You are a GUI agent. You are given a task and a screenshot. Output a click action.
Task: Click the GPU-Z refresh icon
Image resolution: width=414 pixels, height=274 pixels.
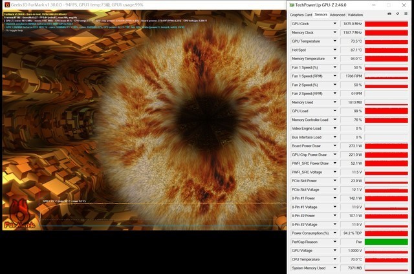click(x=398, y=14)
